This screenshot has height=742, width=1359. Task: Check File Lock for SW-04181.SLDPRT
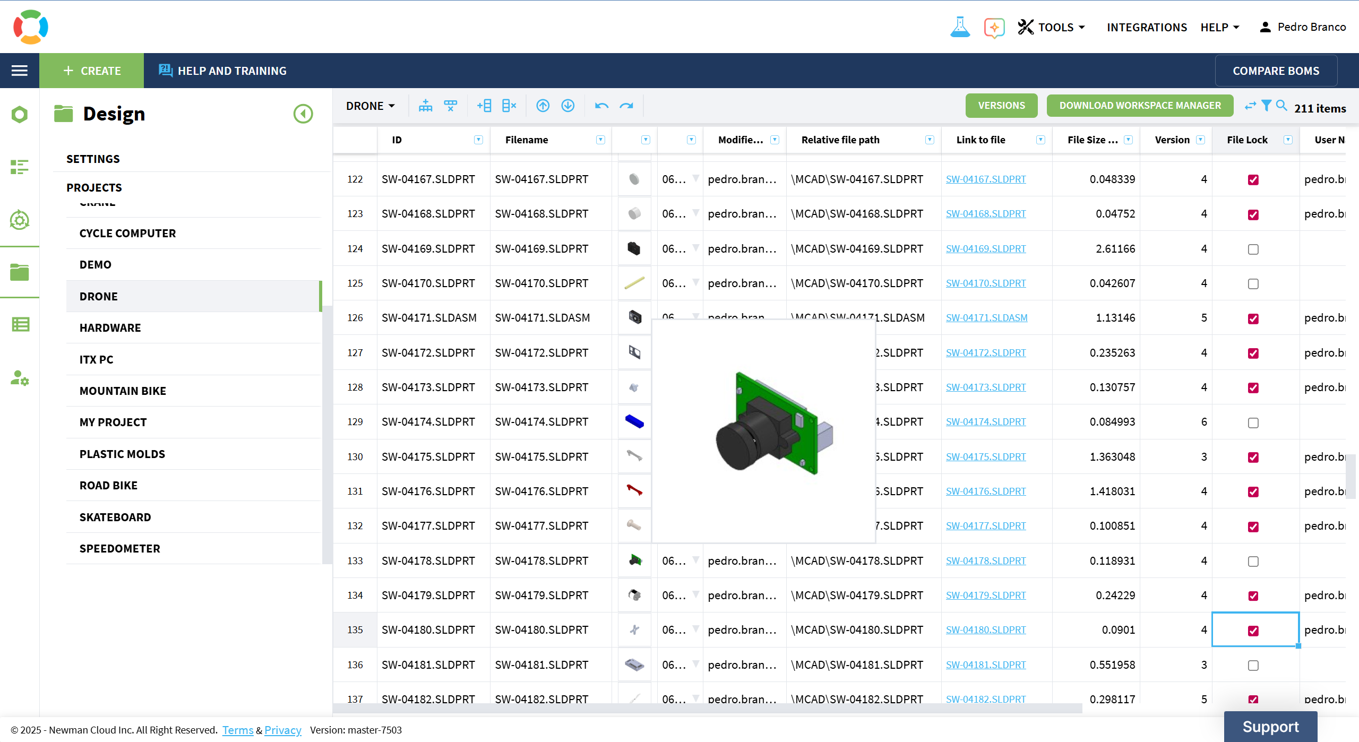[x=1253, y=665]
